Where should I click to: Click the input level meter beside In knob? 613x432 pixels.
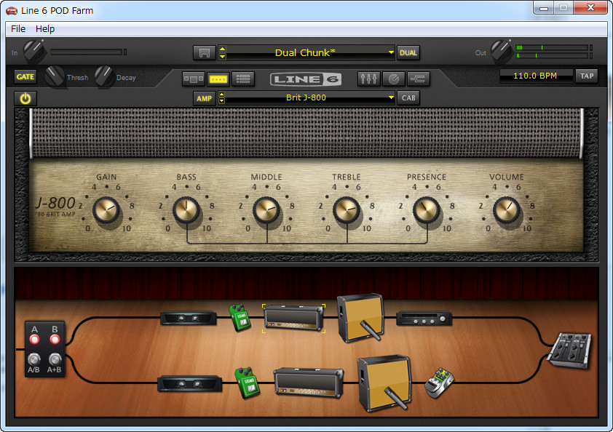(x=87, y=52)
